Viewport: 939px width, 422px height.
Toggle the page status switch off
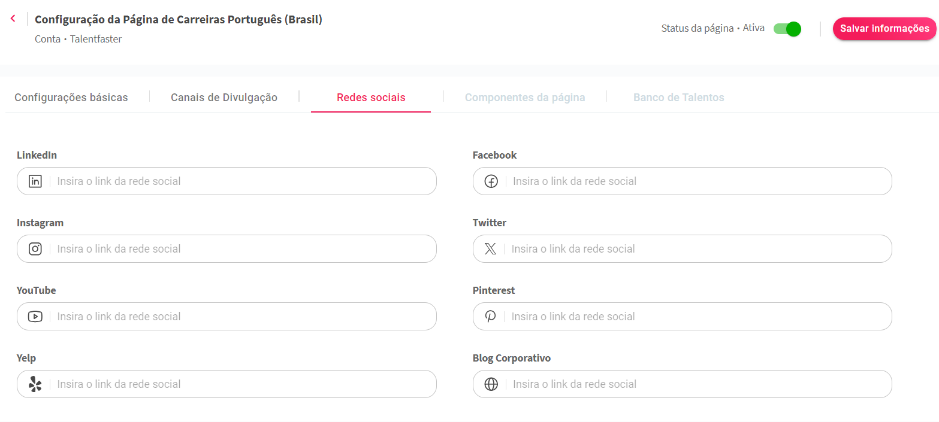click(787, 29)
